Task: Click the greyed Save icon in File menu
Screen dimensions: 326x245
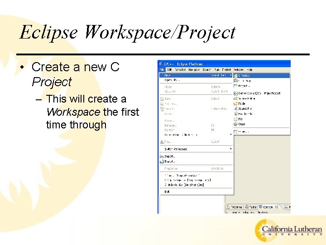Action: pos(162,99)
